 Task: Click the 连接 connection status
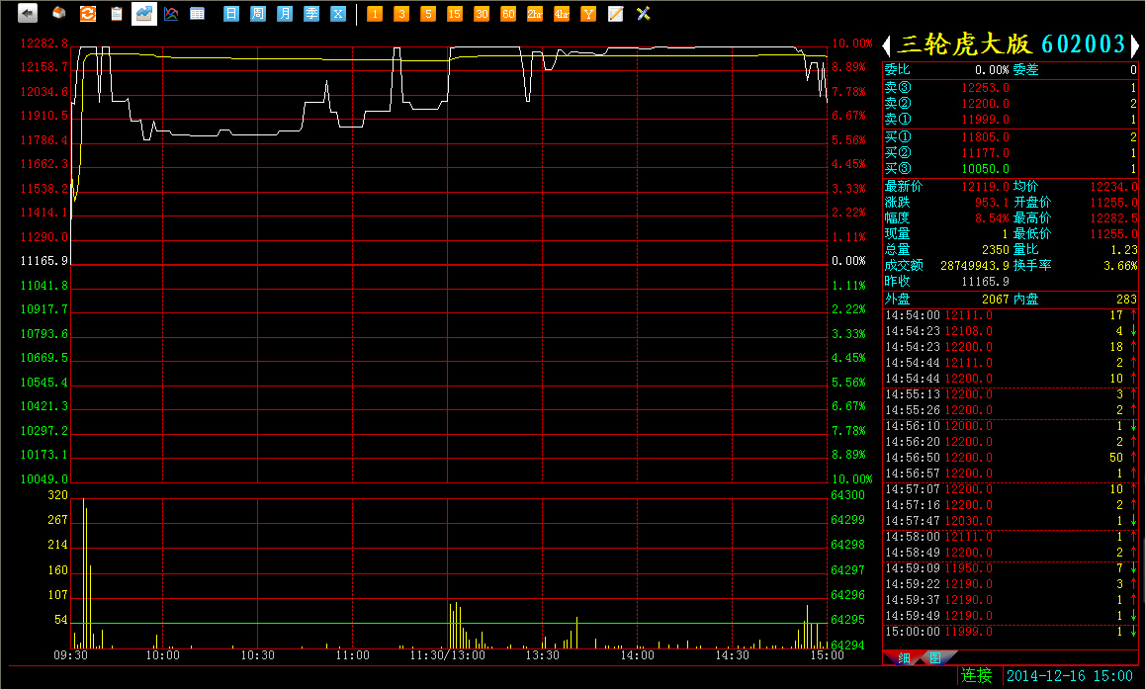976,676
